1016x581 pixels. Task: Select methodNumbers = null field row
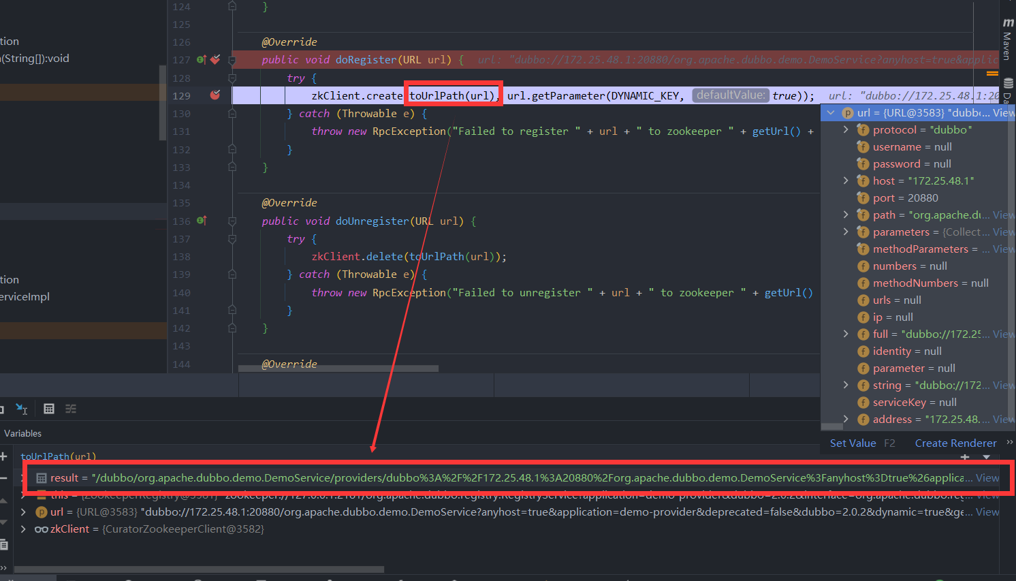click(x=918, y=283)
